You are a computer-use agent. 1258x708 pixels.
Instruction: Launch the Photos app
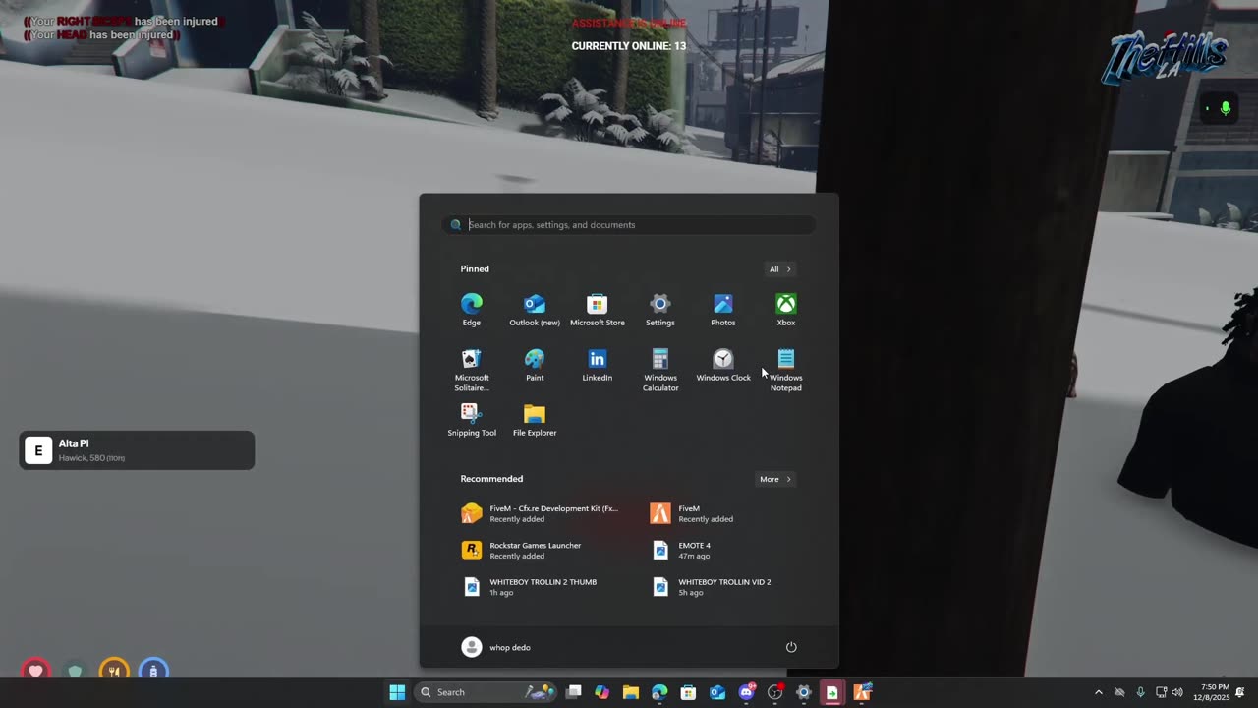pyautogui.click(x=723, y=309)
